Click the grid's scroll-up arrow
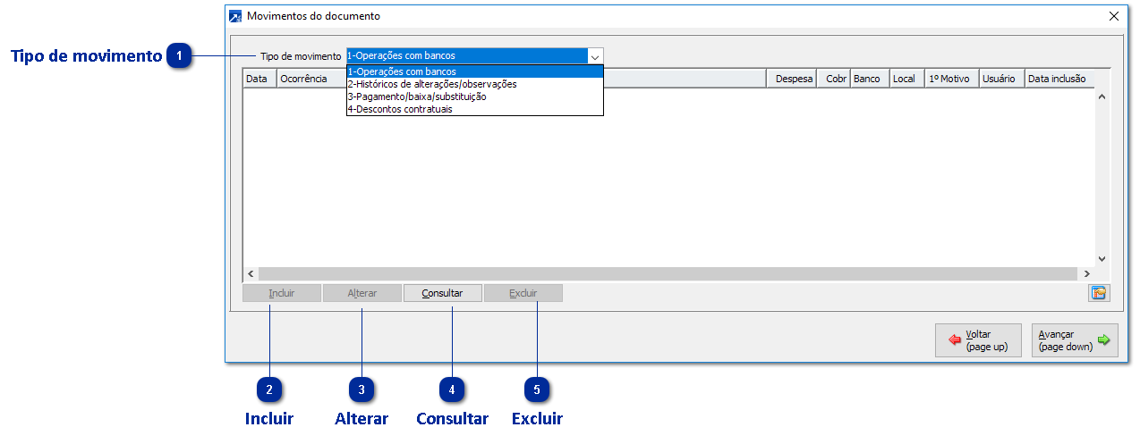Screen dimensions: 1140x444 point(1102,96)
